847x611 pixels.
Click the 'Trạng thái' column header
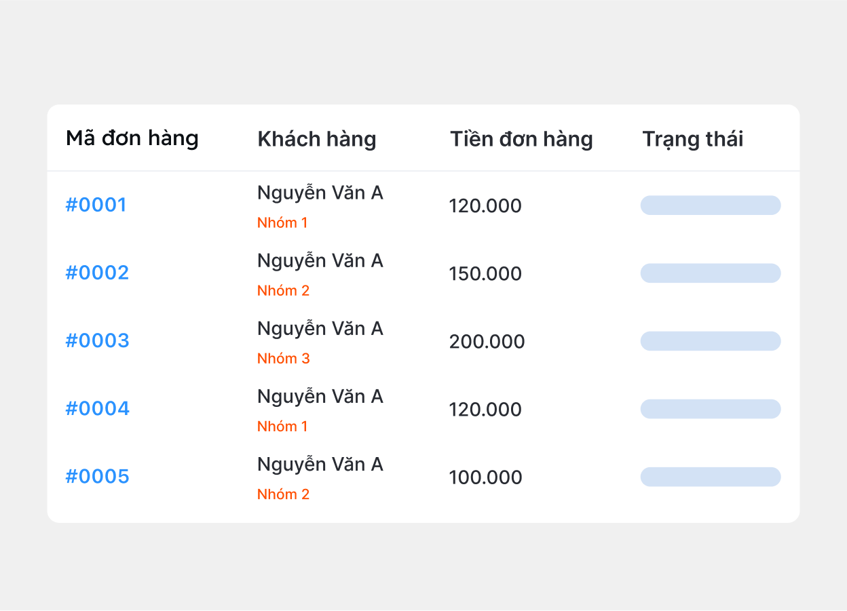pos(692,139)
